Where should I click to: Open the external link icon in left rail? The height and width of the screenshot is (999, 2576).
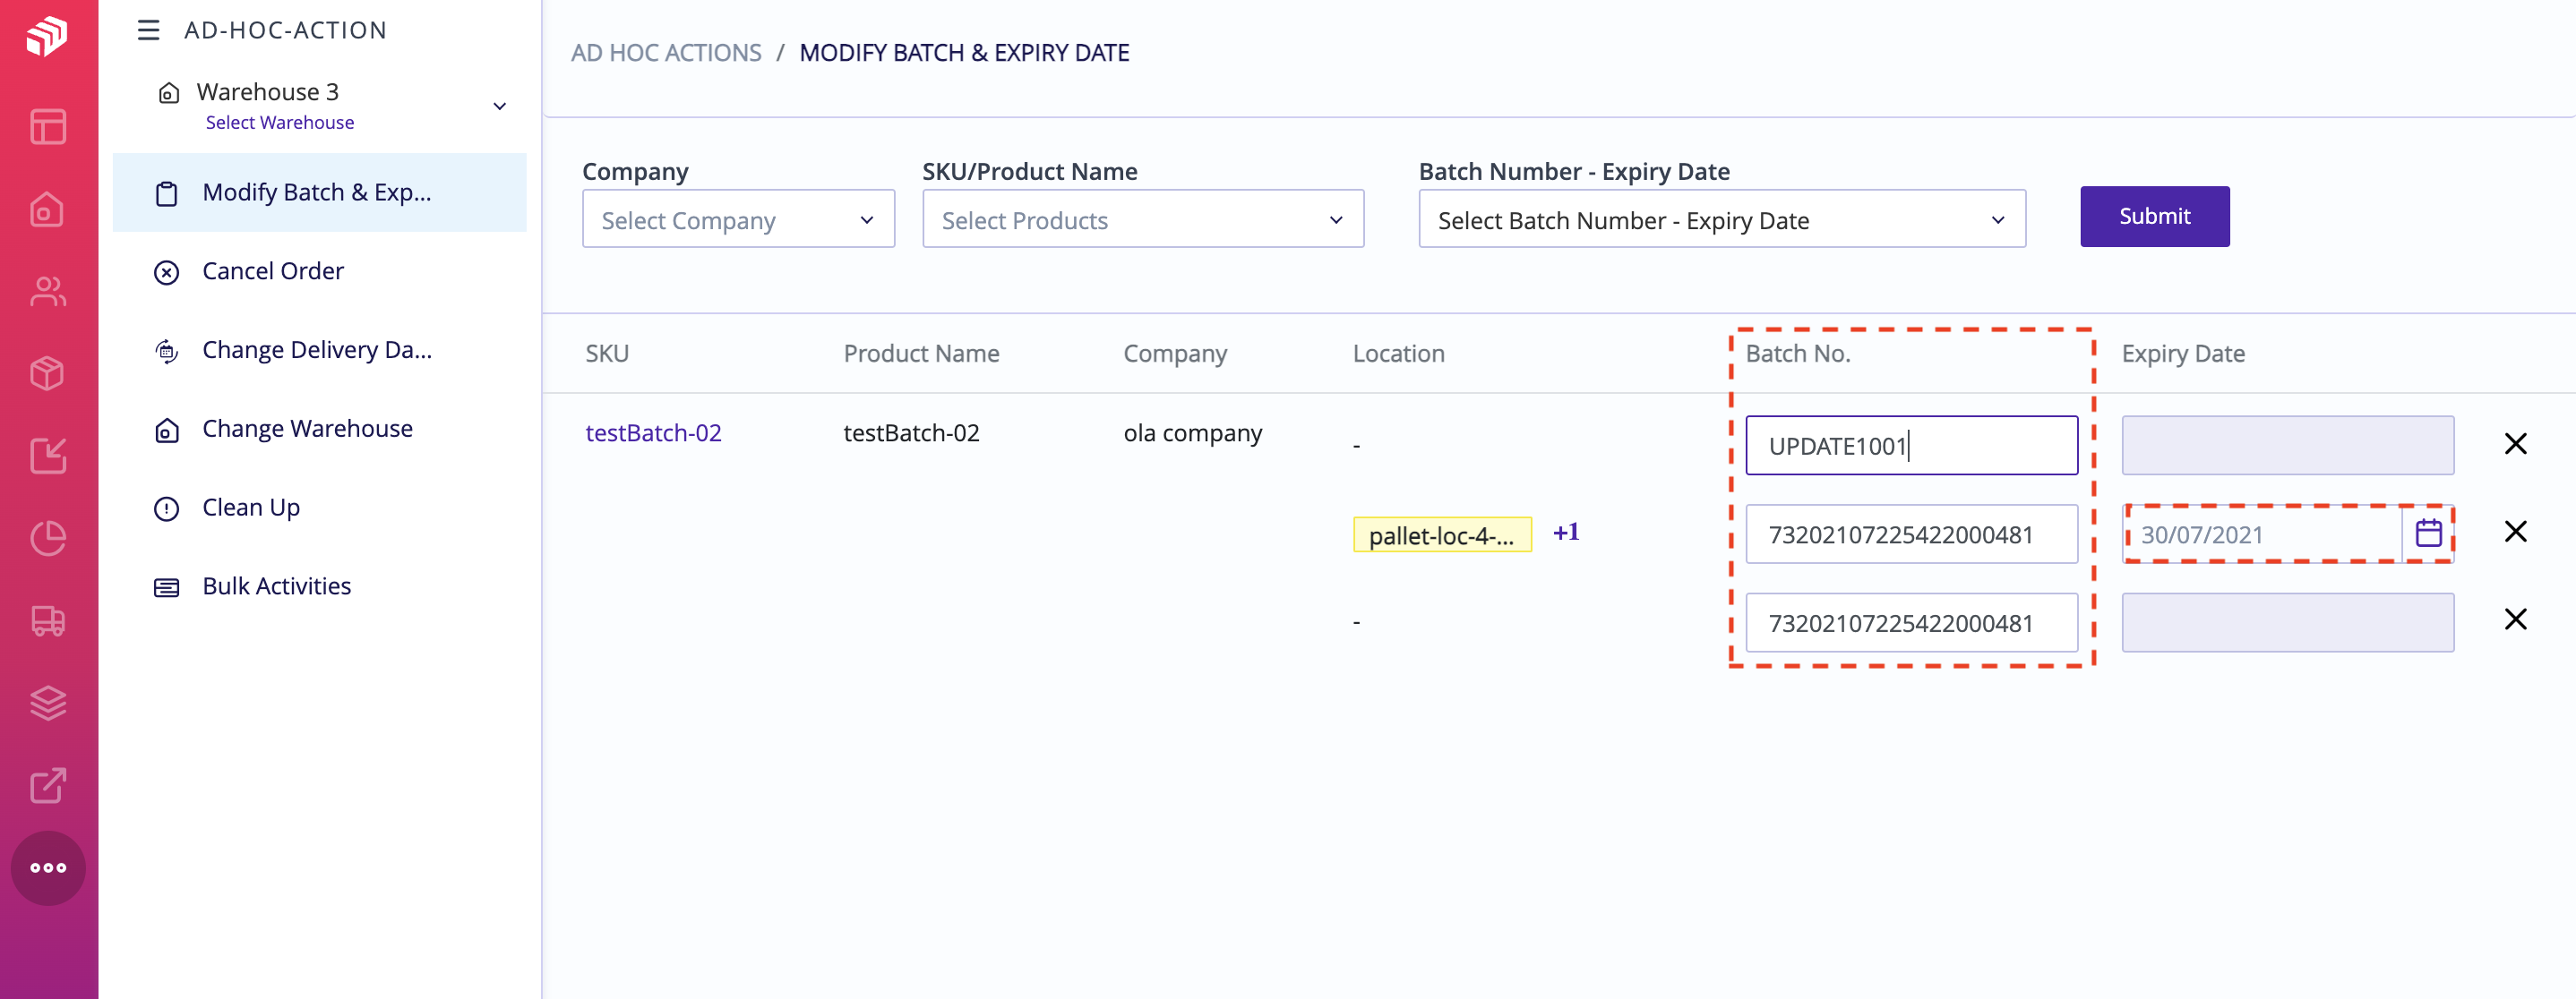click(x=48, y=785)
